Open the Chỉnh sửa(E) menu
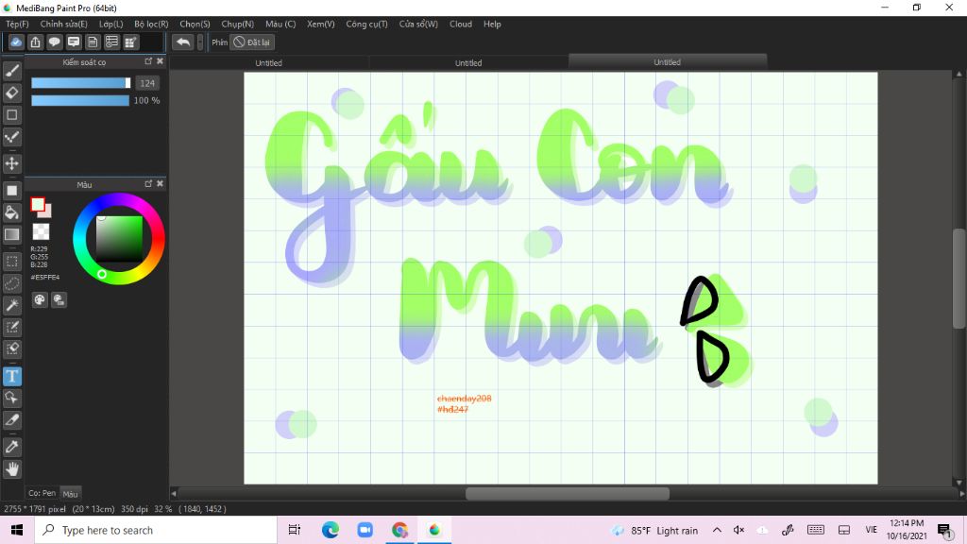Viewport: 967px width, 544px height. click(x=63, y=24)
